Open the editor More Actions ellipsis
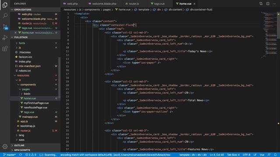 tap(274, 3)
